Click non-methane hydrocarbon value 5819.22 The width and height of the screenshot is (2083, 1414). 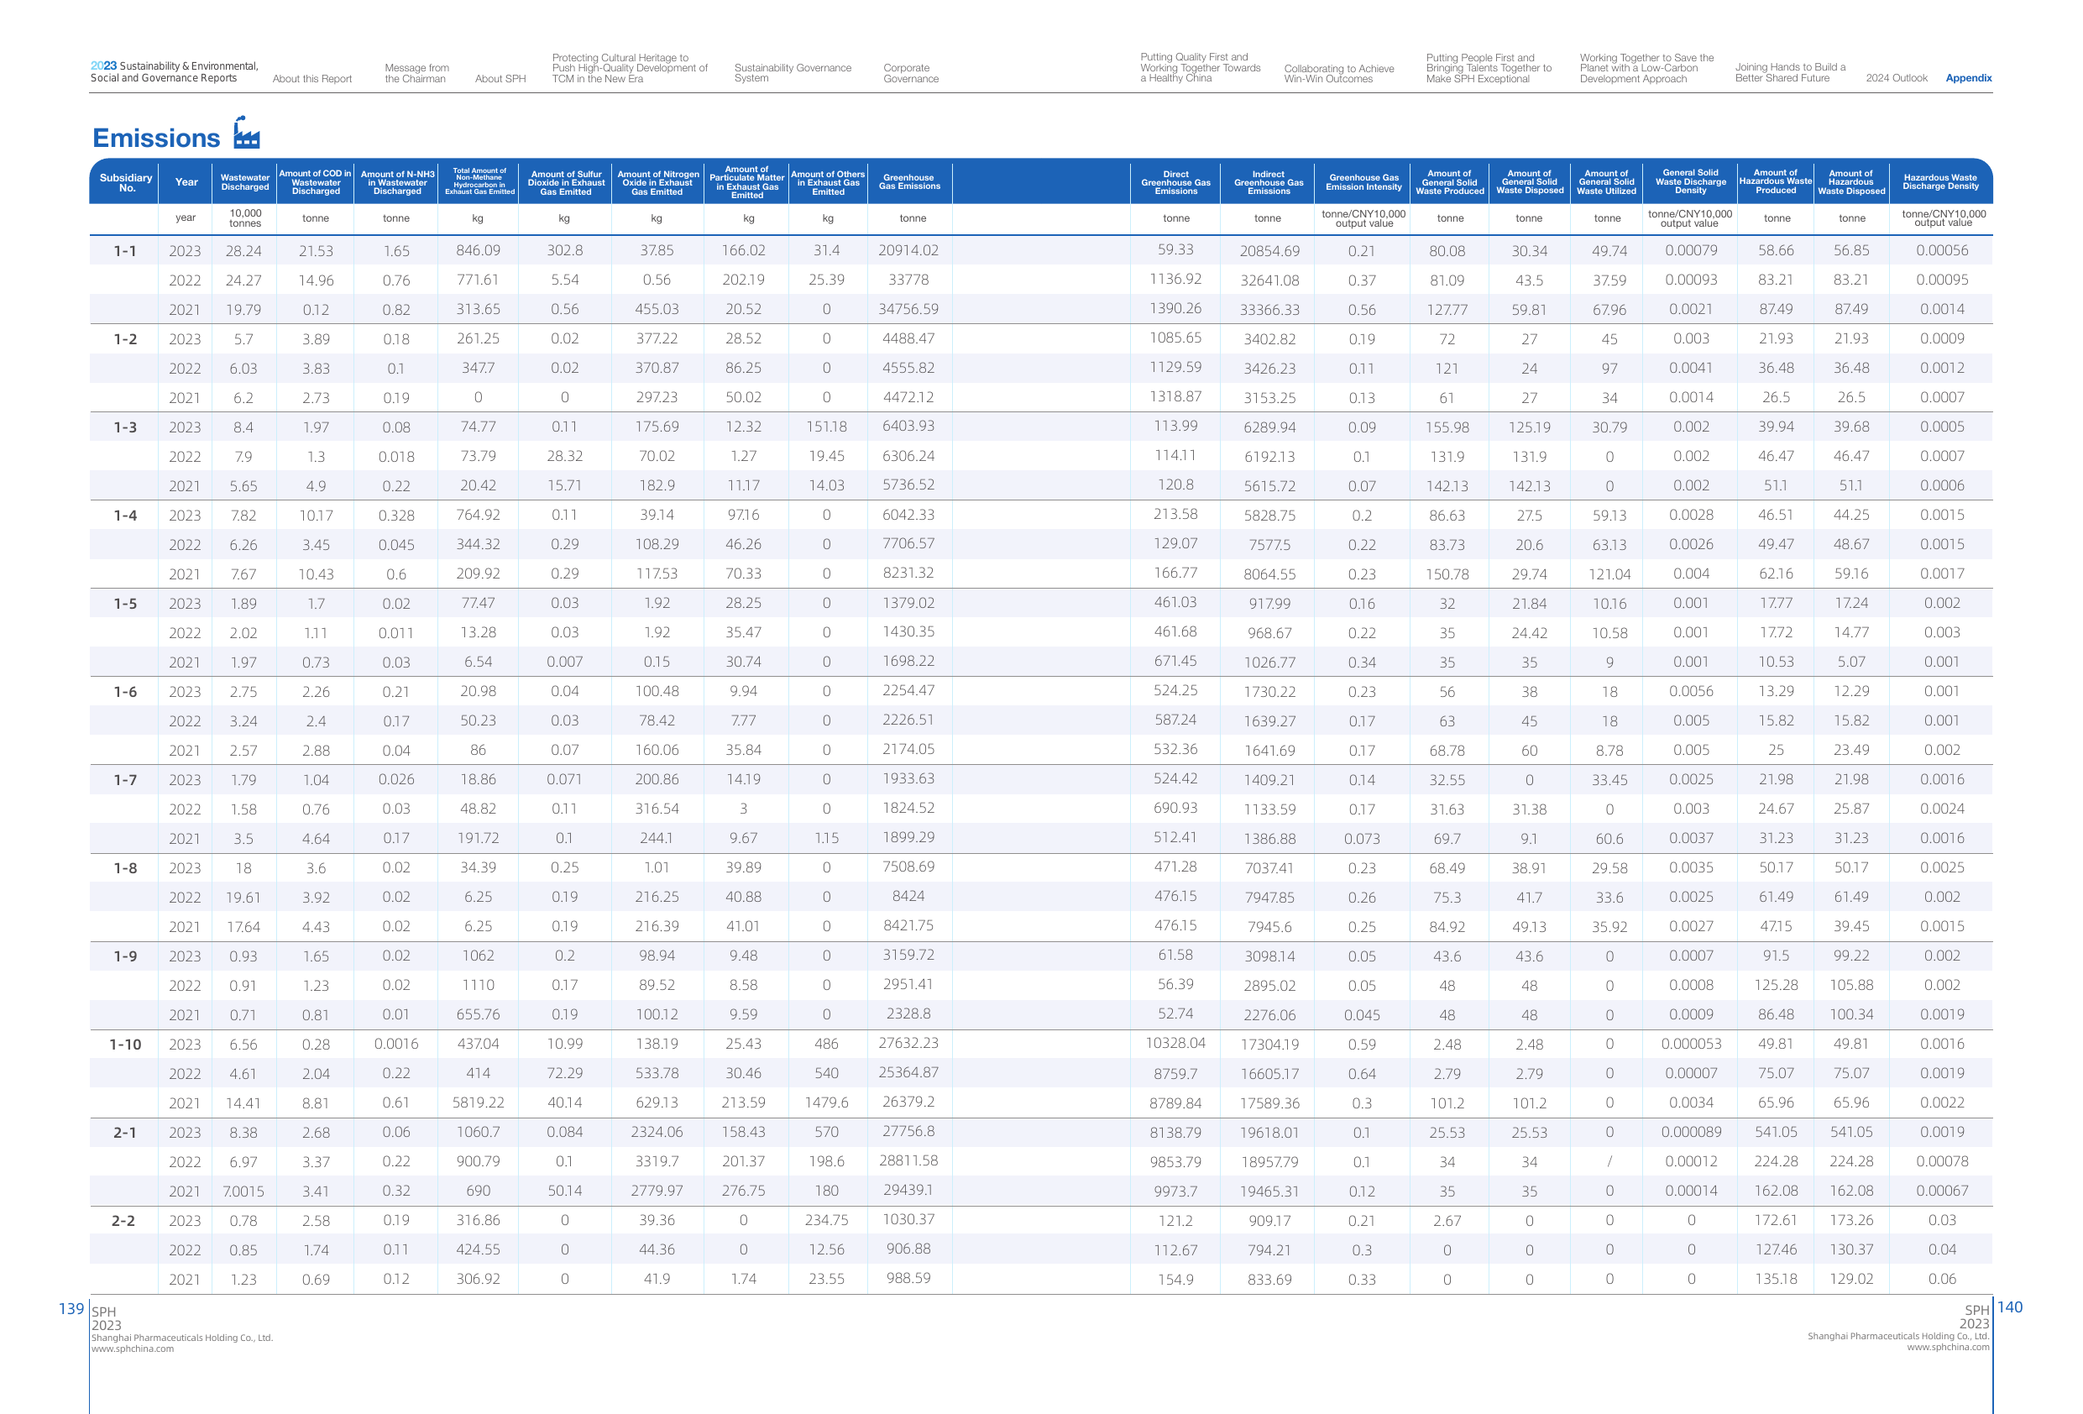pos(478,1102)
